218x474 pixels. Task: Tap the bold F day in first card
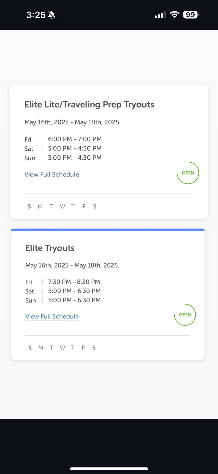(84, 206)
